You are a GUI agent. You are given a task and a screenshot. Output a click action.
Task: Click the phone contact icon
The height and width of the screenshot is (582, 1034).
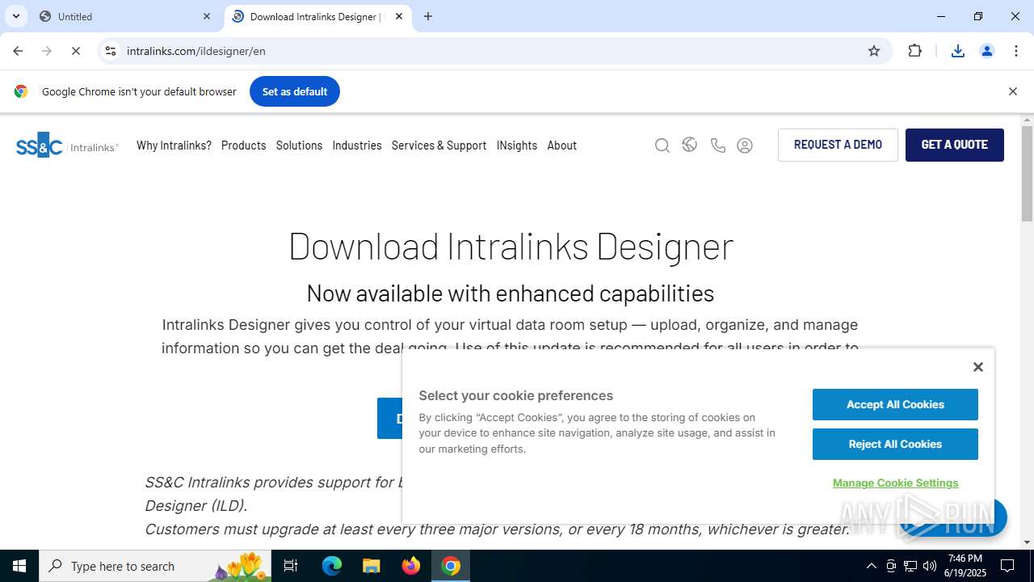click(717, 145)
